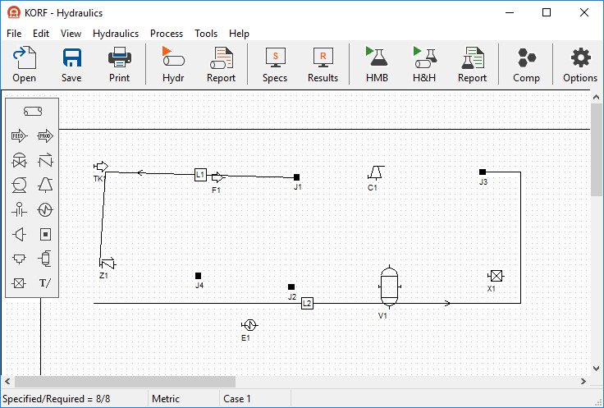604x408 pixels.
Task: Select the PROD product tool
Action: 45,135
